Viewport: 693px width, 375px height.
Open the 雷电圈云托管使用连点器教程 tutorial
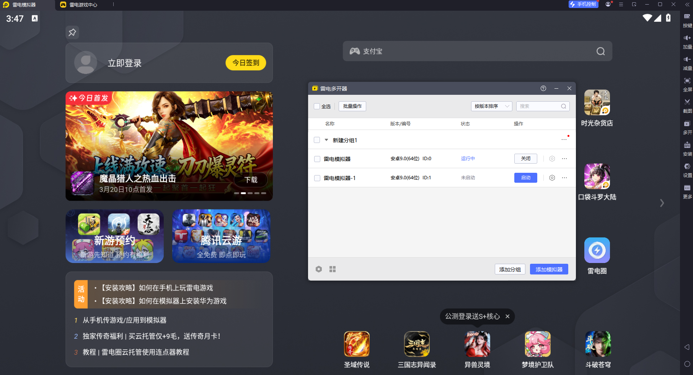click(136, 352)
